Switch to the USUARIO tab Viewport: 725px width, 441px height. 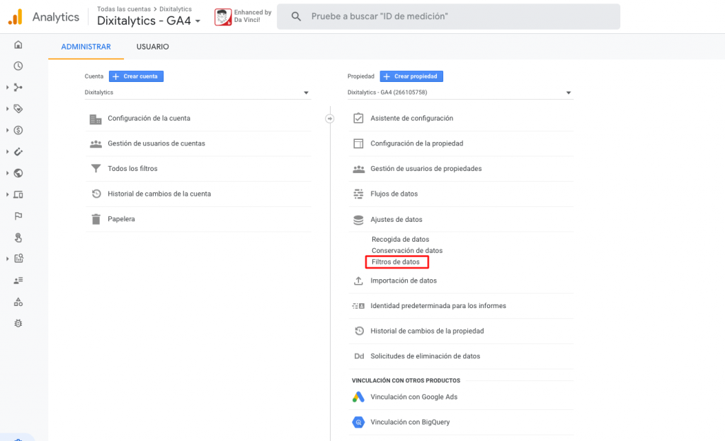[152, 47]
